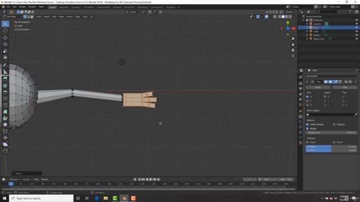Viewport: 360px width, 202px height.
Task: Activate the Scale tool
Action: click(x=5, y=51)
